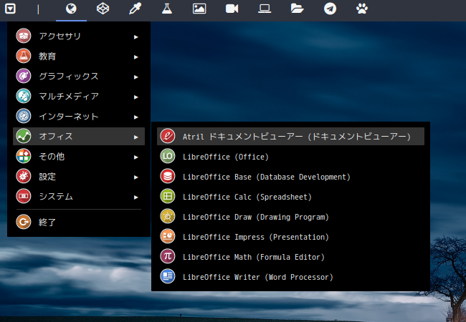Expand the マルチメディア submenu arrow

tap(135, 97)
